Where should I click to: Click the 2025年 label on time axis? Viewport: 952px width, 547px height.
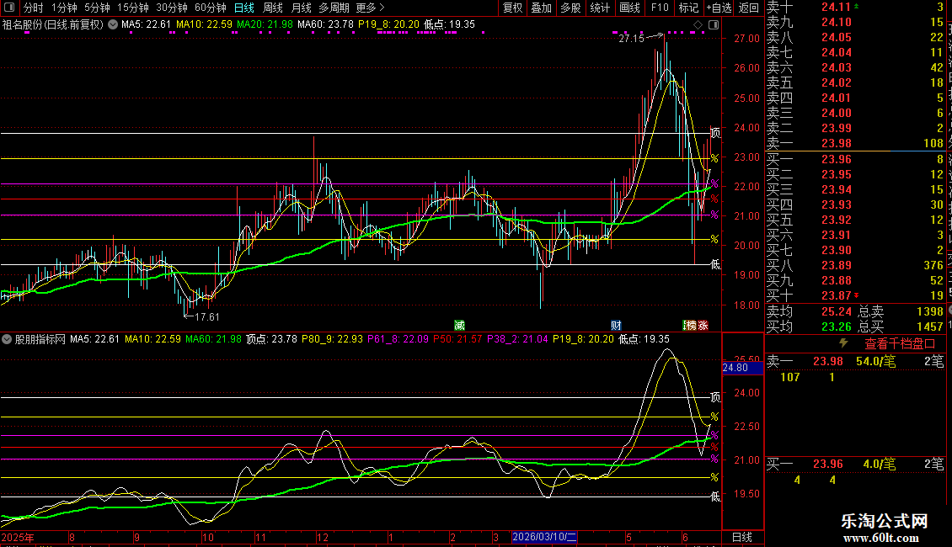pyautogui.click(x=18, y=537)
